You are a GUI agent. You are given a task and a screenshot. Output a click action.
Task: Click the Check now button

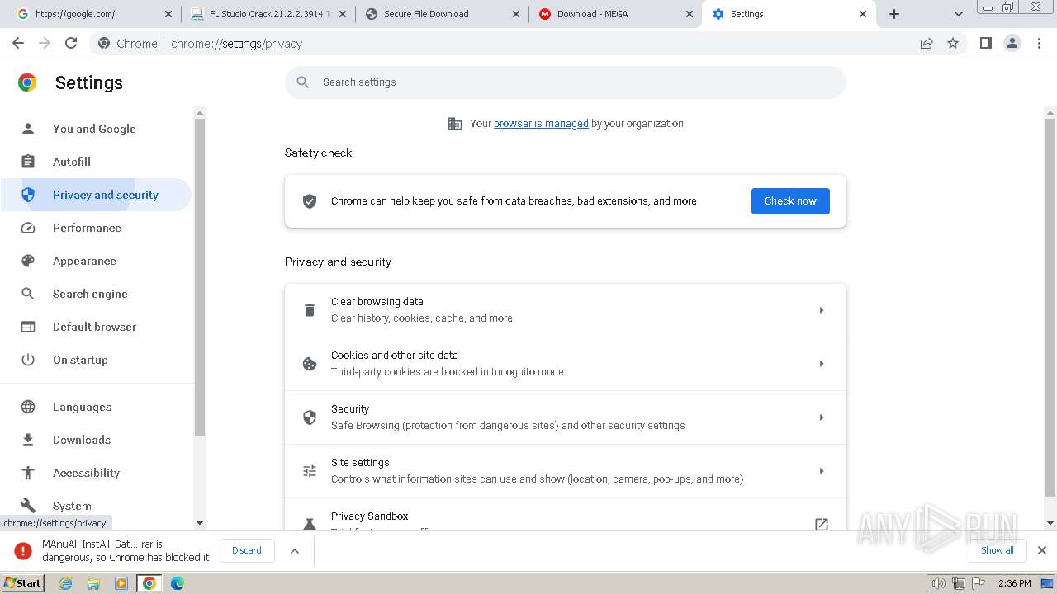790,201
